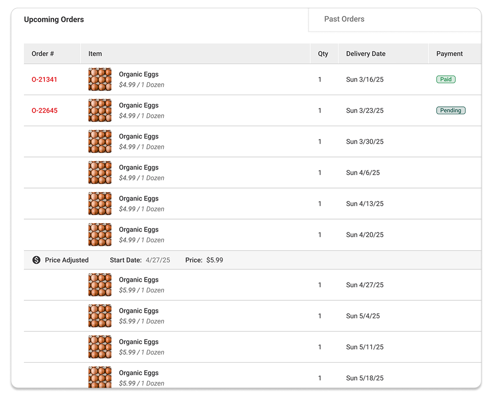
Task: Click egg thumbnail for 4/13/25 delivery
Action: [x=100, y=204]
